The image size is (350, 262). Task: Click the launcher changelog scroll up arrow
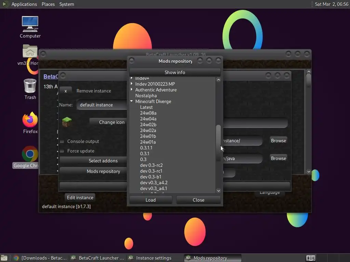pyautogui.click(x=309, y=72)
